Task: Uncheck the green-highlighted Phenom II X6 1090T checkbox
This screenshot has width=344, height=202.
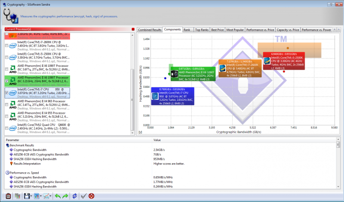Action: [x=6, y=81]
